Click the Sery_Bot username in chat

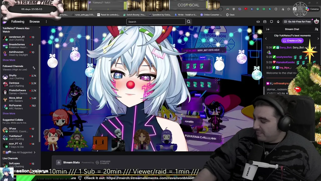(285, 48)
